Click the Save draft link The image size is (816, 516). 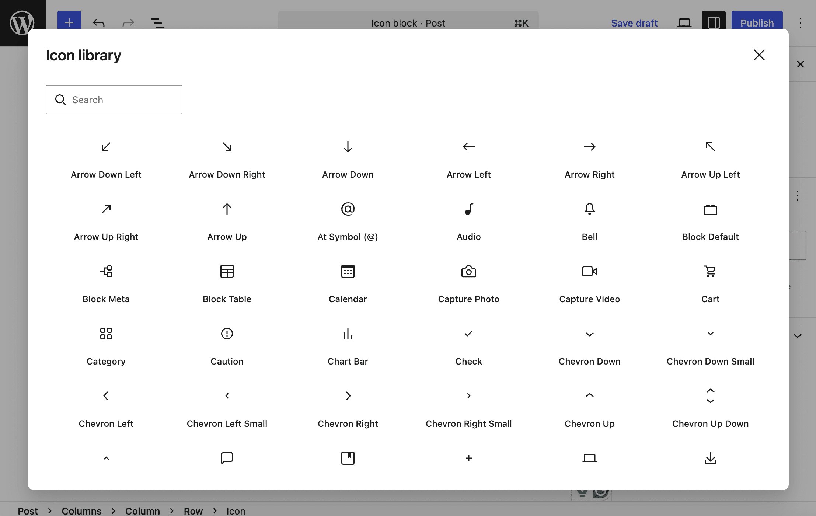coord(634,22)
